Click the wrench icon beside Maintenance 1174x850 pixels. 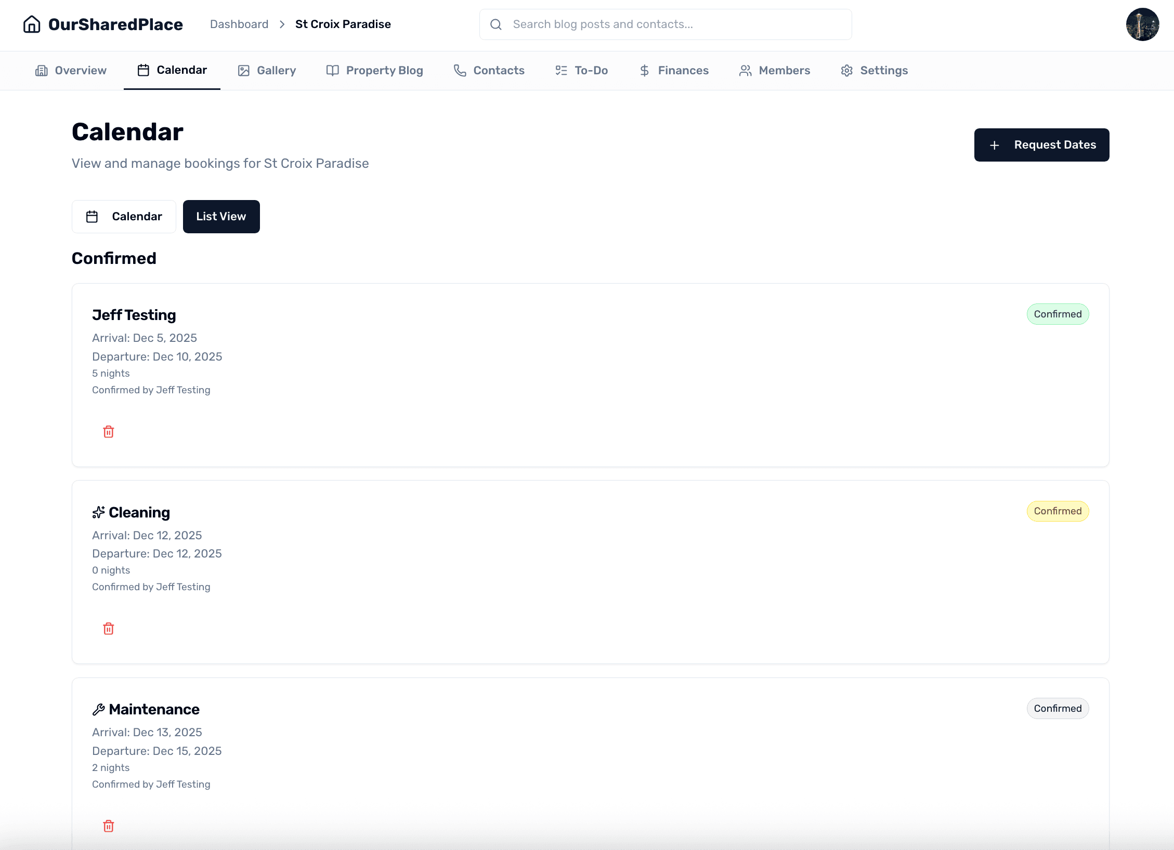(x=98, y=710)
